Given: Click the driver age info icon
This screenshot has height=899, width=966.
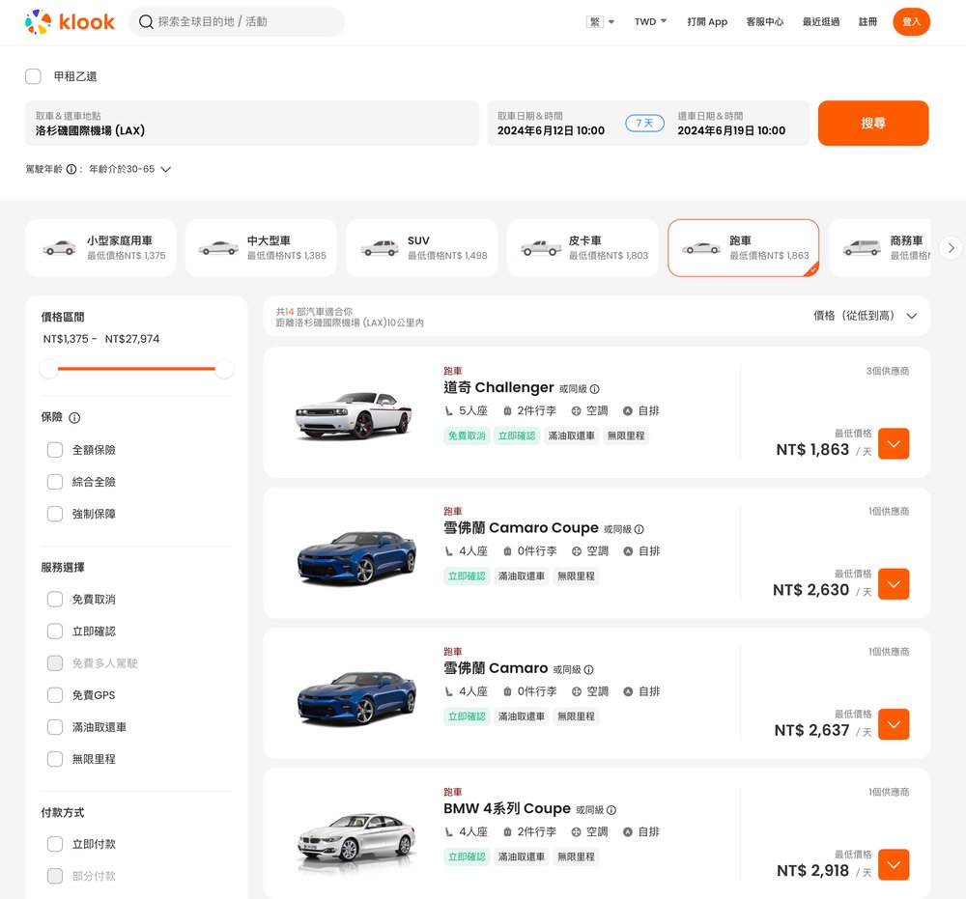Looking at the screenshot, I should point(71,169).
